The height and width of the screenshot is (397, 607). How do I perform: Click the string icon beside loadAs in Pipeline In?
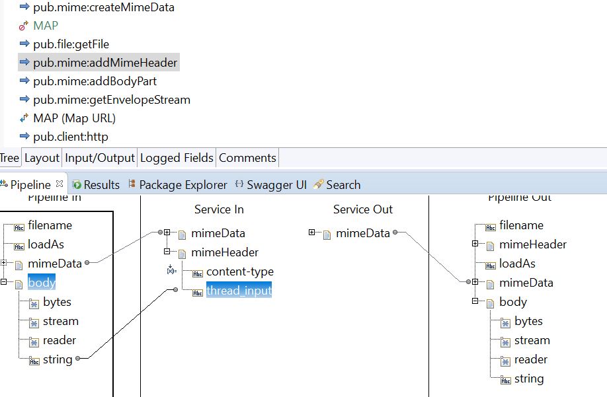coord(19,246)
